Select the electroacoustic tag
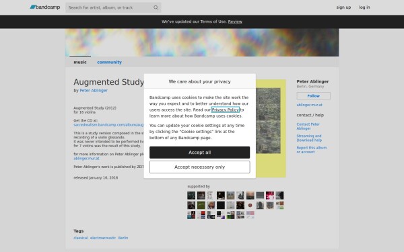The width and height of the screenshot is (404, 252). tap(103, 238)
